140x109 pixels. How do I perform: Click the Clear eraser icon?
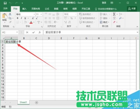(x=114, y=22)
